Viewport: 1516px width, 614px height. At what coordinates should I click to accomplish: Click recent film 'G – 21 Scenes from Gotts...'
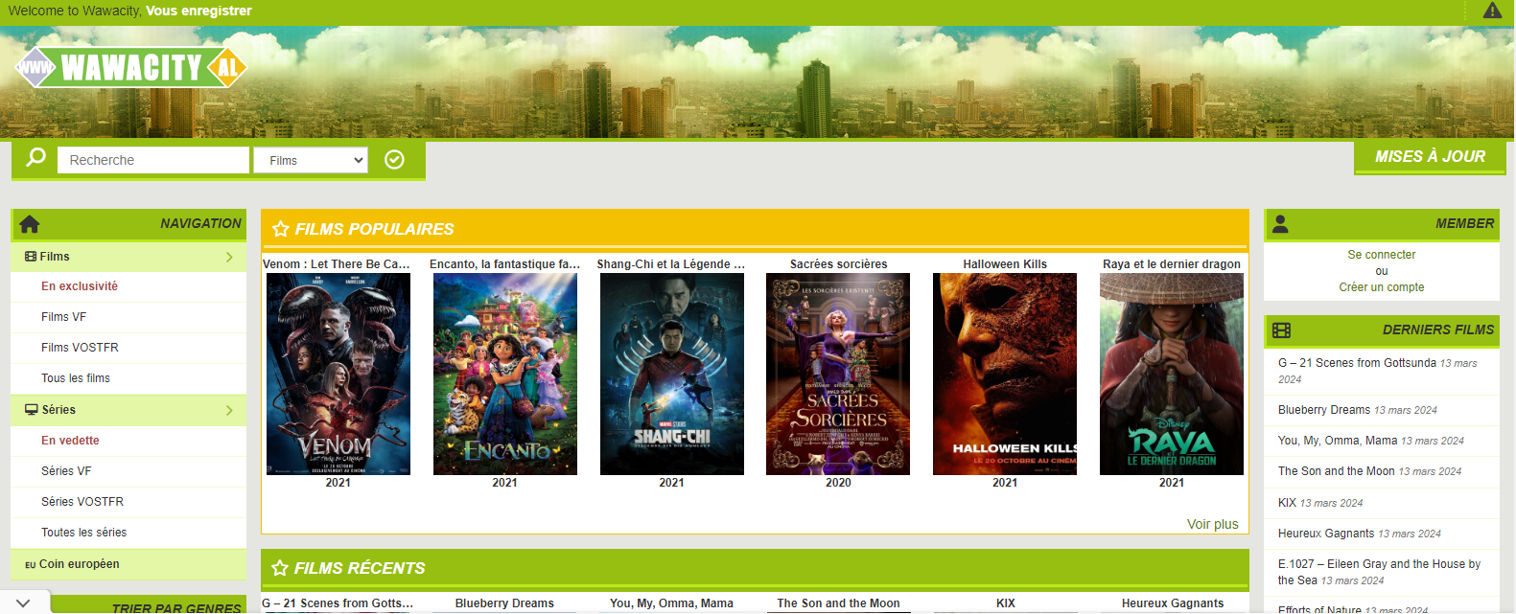pyautogui.click(x=338, y=603)
